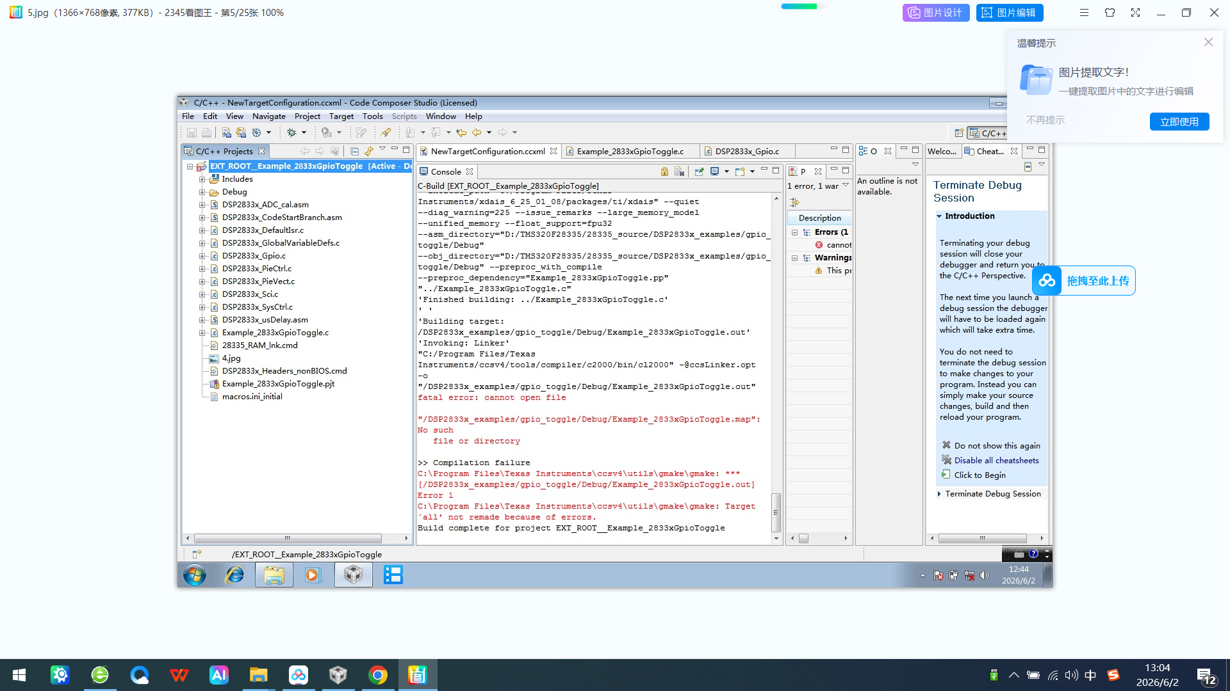Click the fullscreen icon in viewer title bar
The width and height of the screenshot is (1230, 691).
pyautogui.click(x=1135, y=12)
